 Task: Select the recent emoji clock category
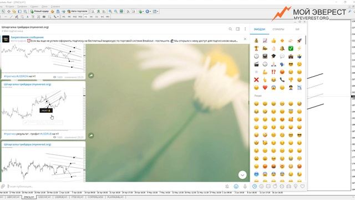255,187
